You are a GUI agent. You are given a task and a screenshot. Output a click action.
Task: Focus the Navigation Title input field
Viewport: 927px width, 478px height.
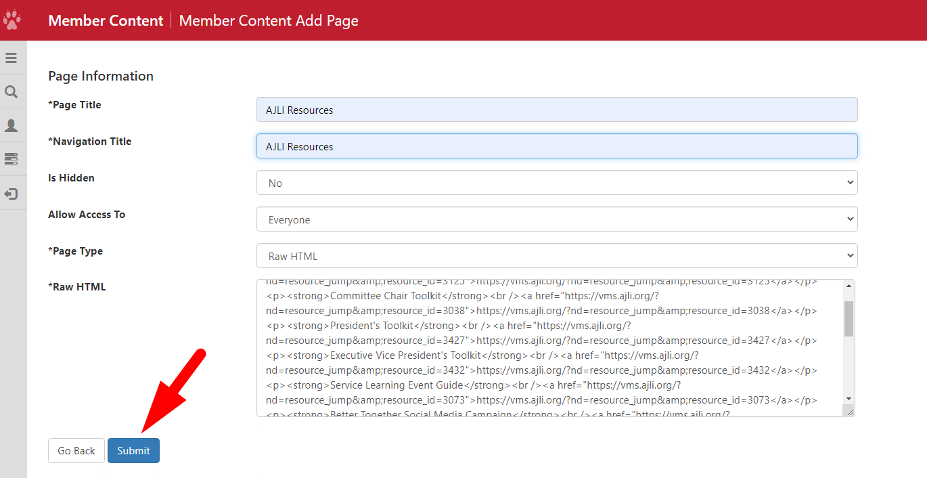click(557, 146)
